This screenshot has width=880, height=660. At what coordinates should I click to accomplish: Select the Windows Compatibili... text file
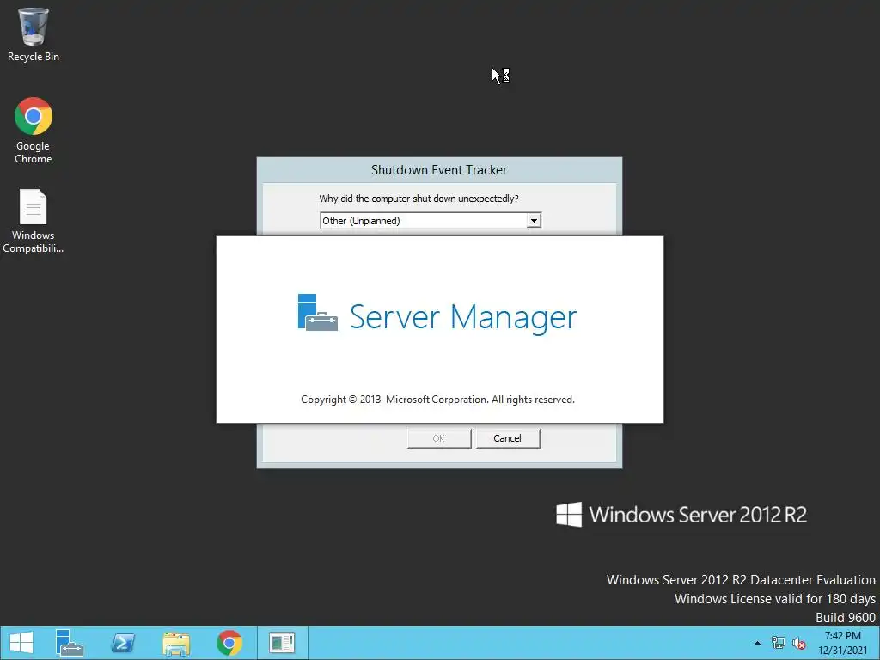pos(34,221)
